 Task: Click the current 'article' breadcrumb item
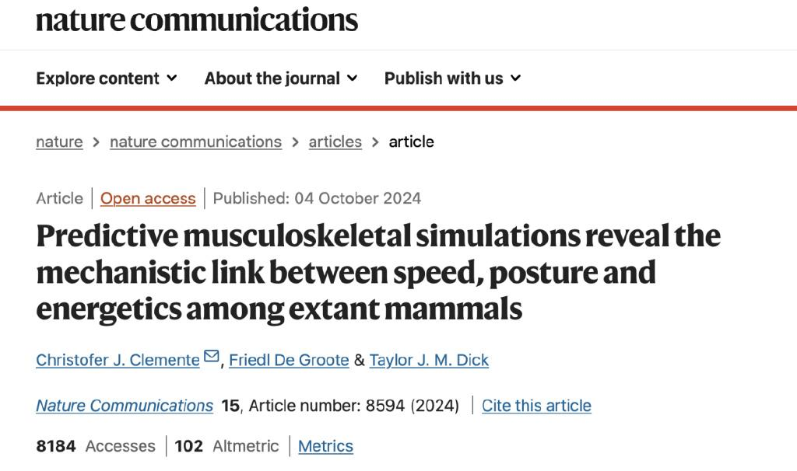point(411,141)
